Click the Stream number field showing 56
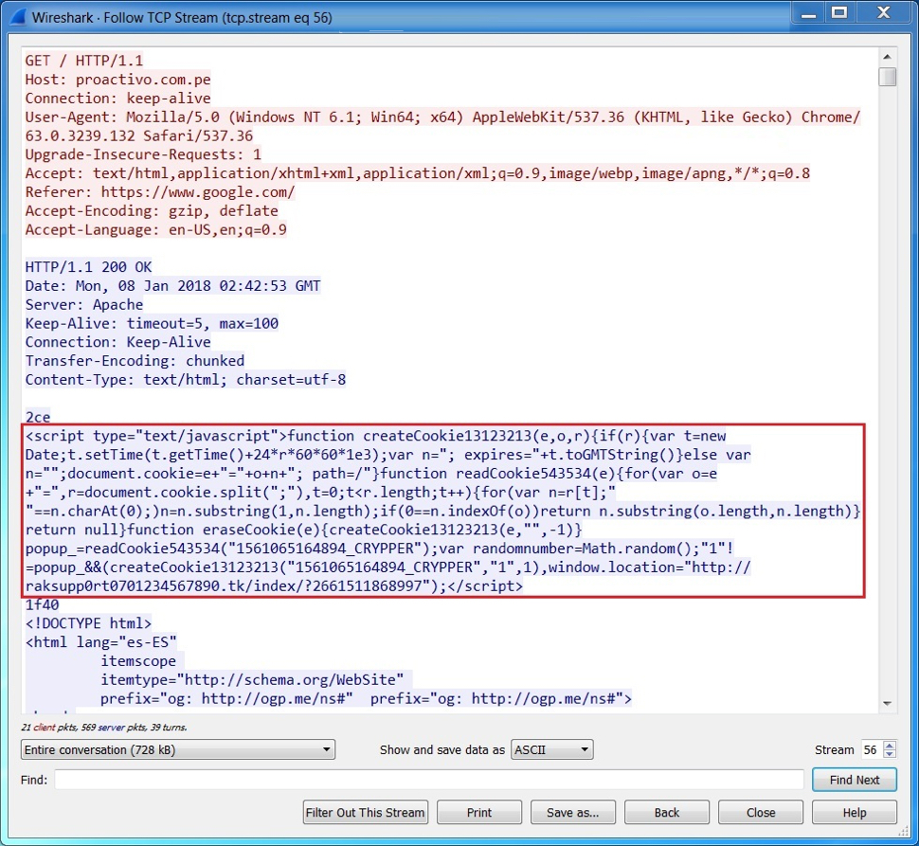Screen dimensions: 919x846 (x=871, y=750)
